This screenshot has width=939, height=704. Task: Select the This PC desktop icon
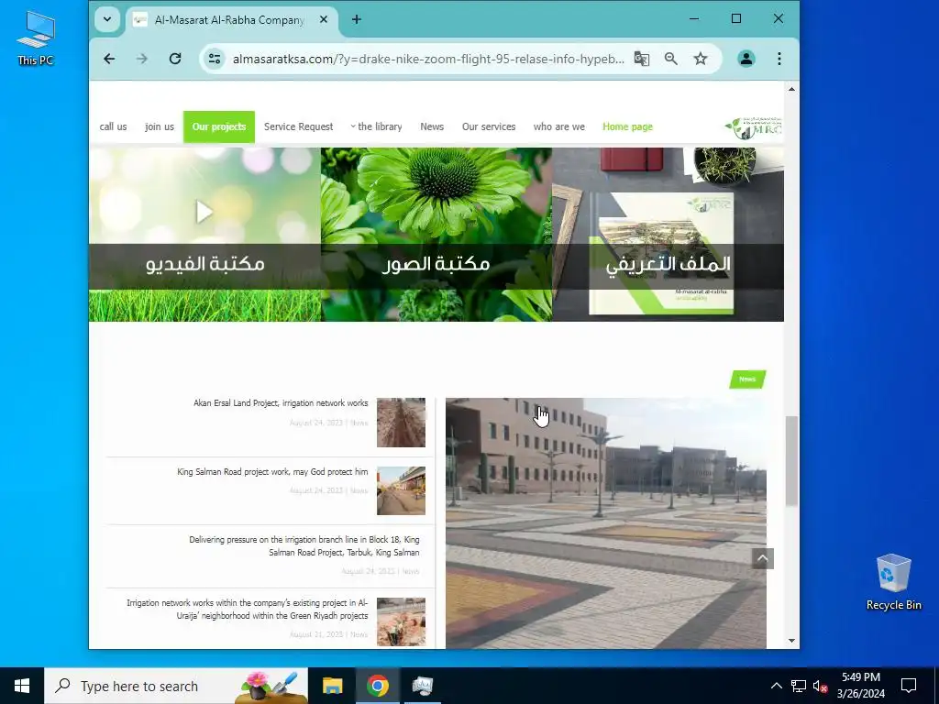tap(36, 38)
